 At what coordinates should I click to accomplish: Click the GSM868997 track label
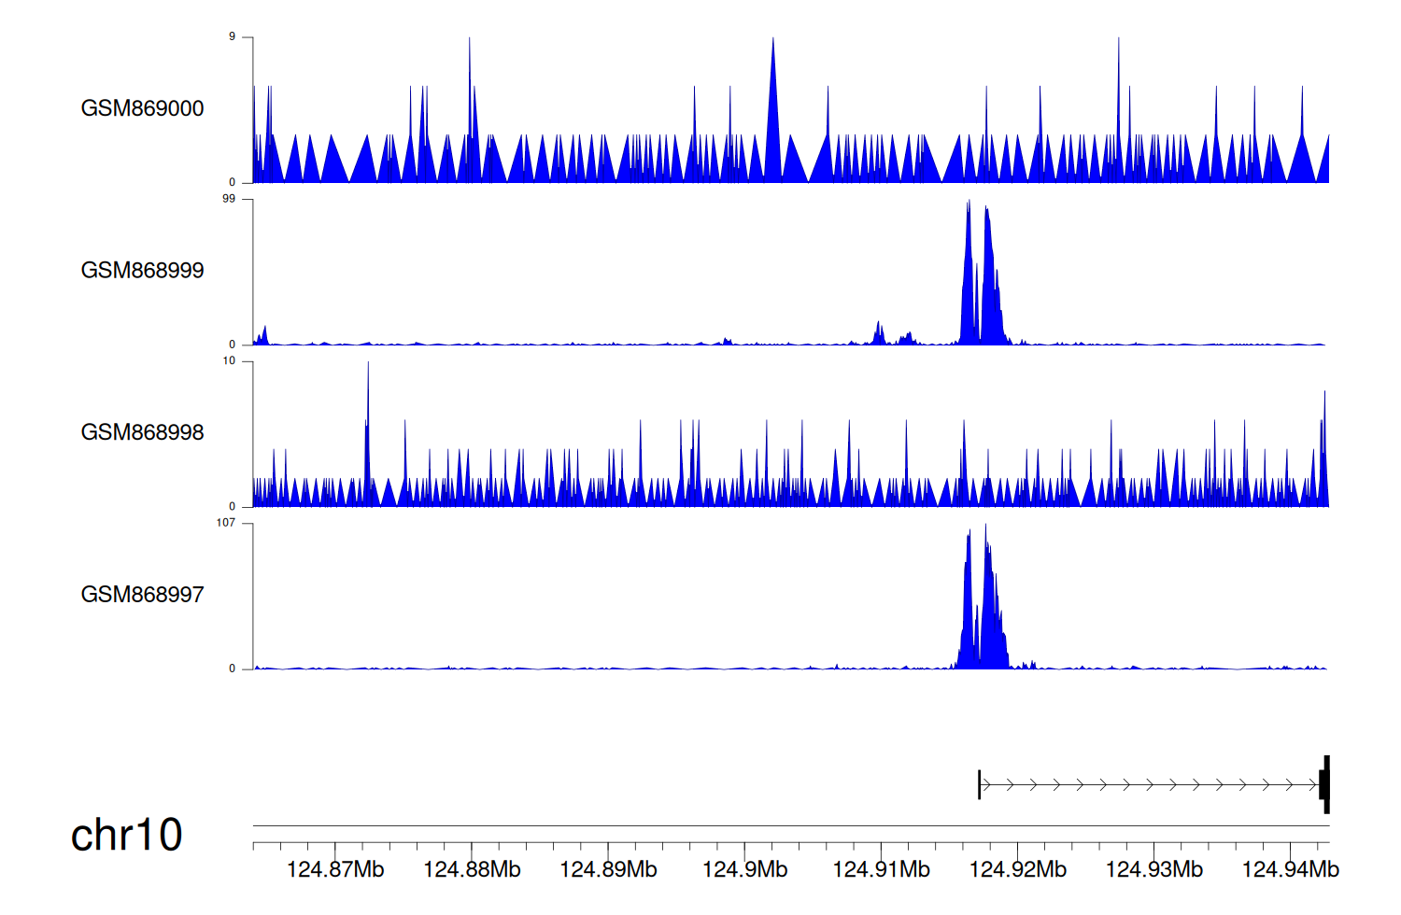142,595
